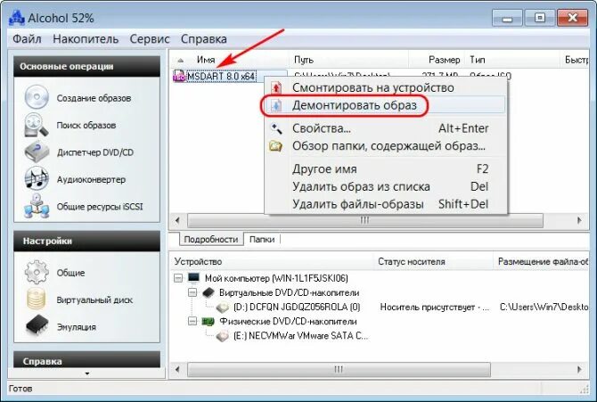Click the Настройки panel header
The image size is (597, 402).
pos(86,241)
